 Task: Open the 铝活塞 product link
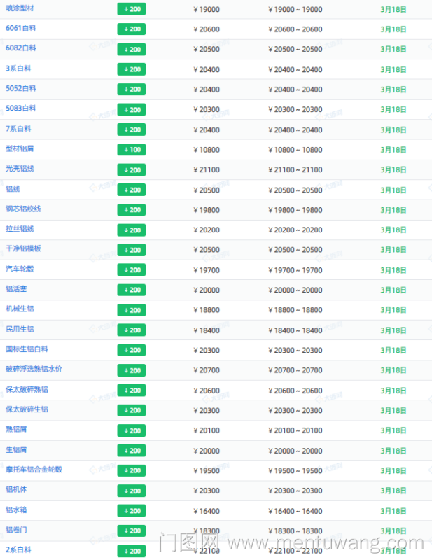click(16, 289)
